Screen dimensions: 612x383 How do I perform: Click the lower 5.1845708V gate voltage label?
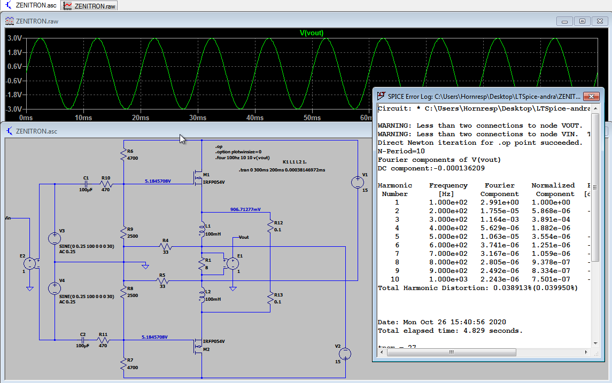(x=154, y=337)
